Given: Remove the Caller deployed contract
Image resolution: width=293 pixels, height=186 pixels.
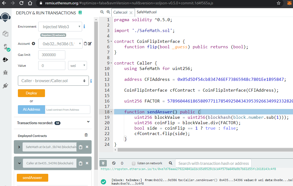Looking at the screenshot, I should 87,163.
